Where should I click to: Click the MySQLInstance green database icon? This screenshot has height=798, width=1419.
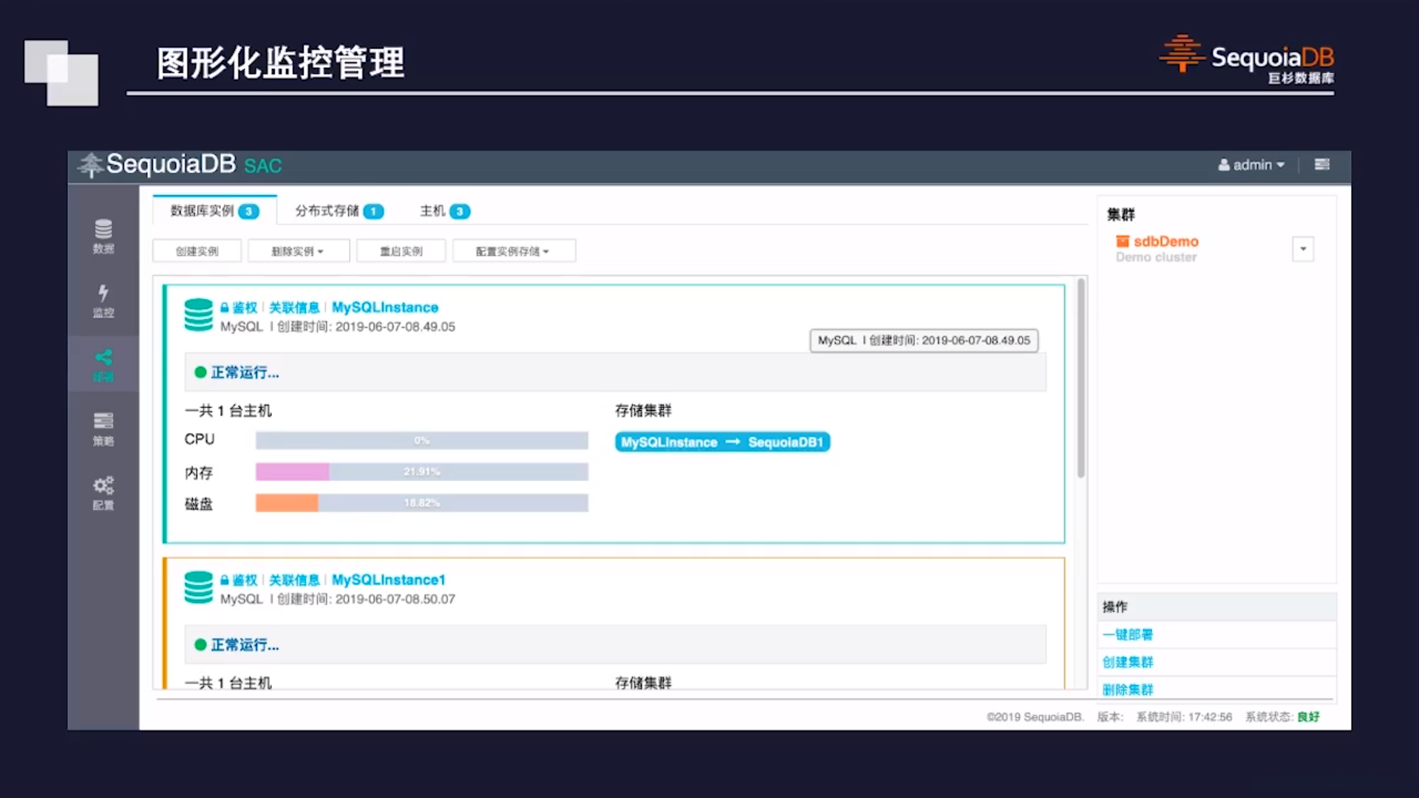pos(198,315)
